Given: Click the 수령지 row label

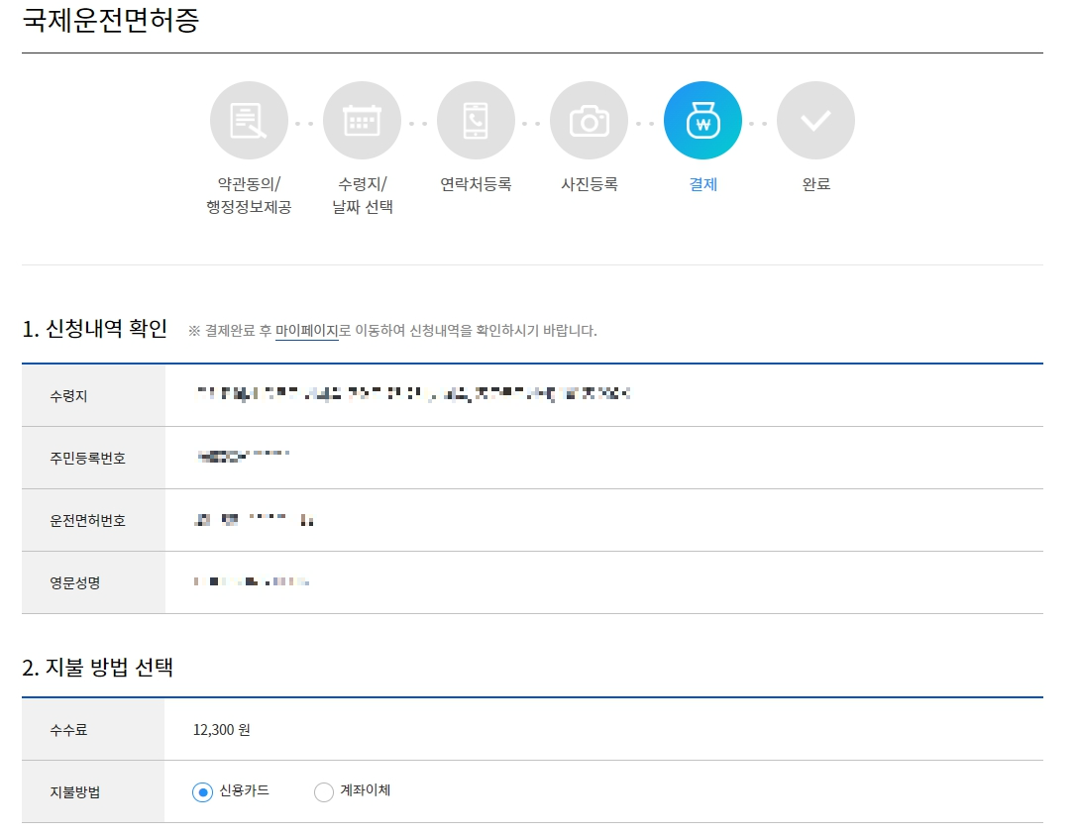Looking at the screenshot, I should click(x=68, y=396).
